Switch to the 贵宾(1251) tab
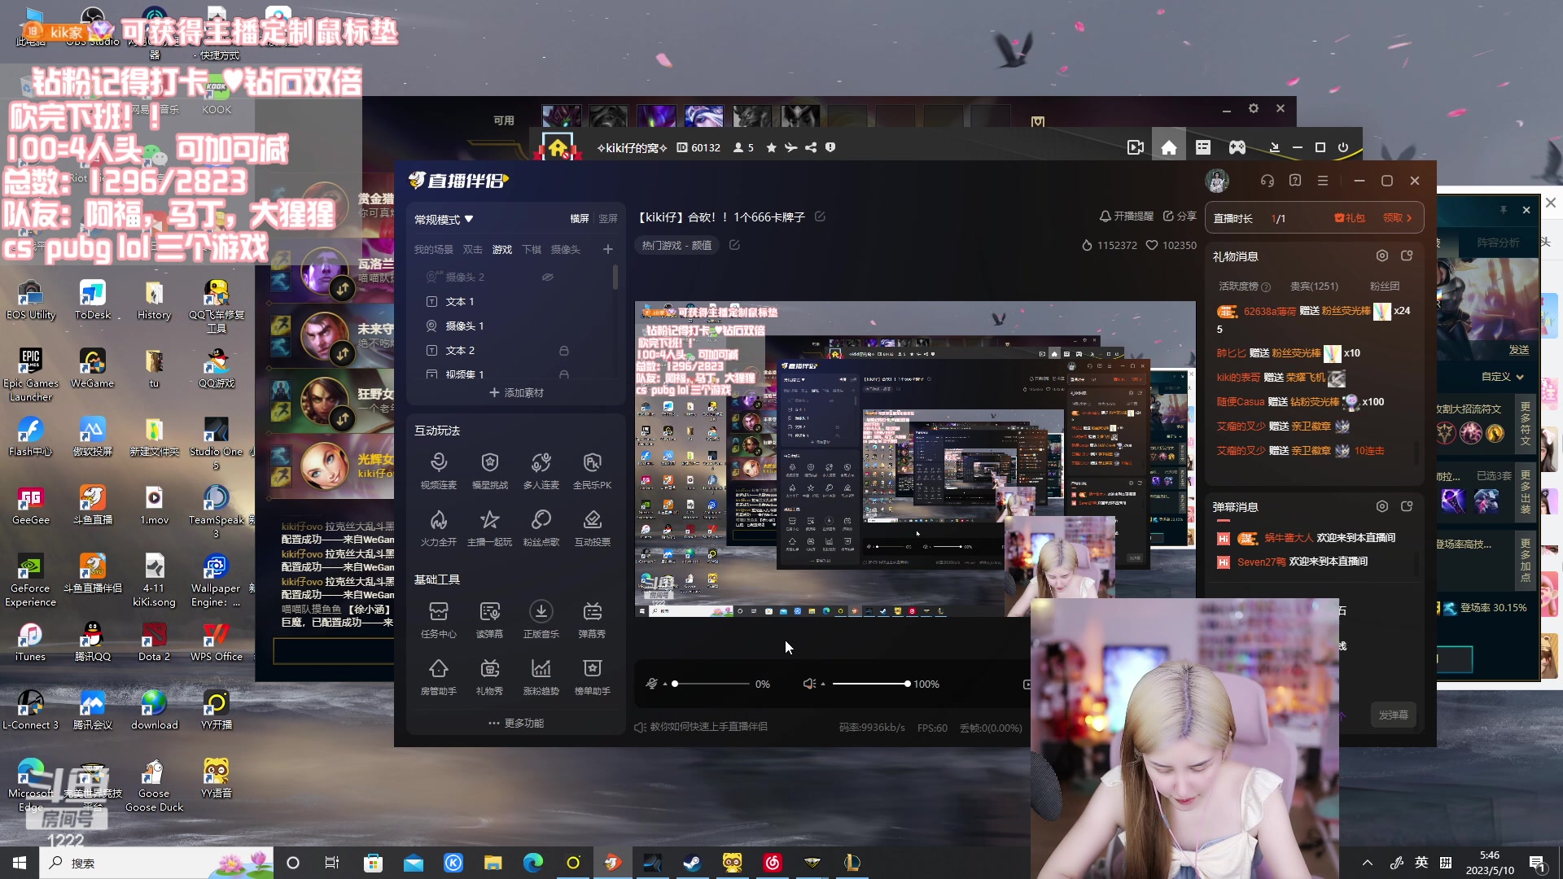This screenshot has width=1563, height=879. click(x=1314, y=286)
